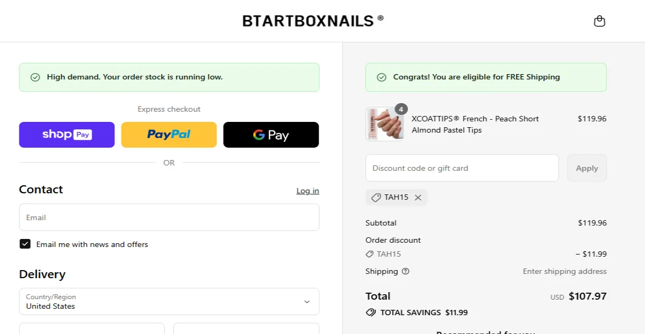The height and width of the screenshot is (334, 645).
Task: Click the Shop Pay purple button
Action: pyautogui.click(x=67, y=135)
